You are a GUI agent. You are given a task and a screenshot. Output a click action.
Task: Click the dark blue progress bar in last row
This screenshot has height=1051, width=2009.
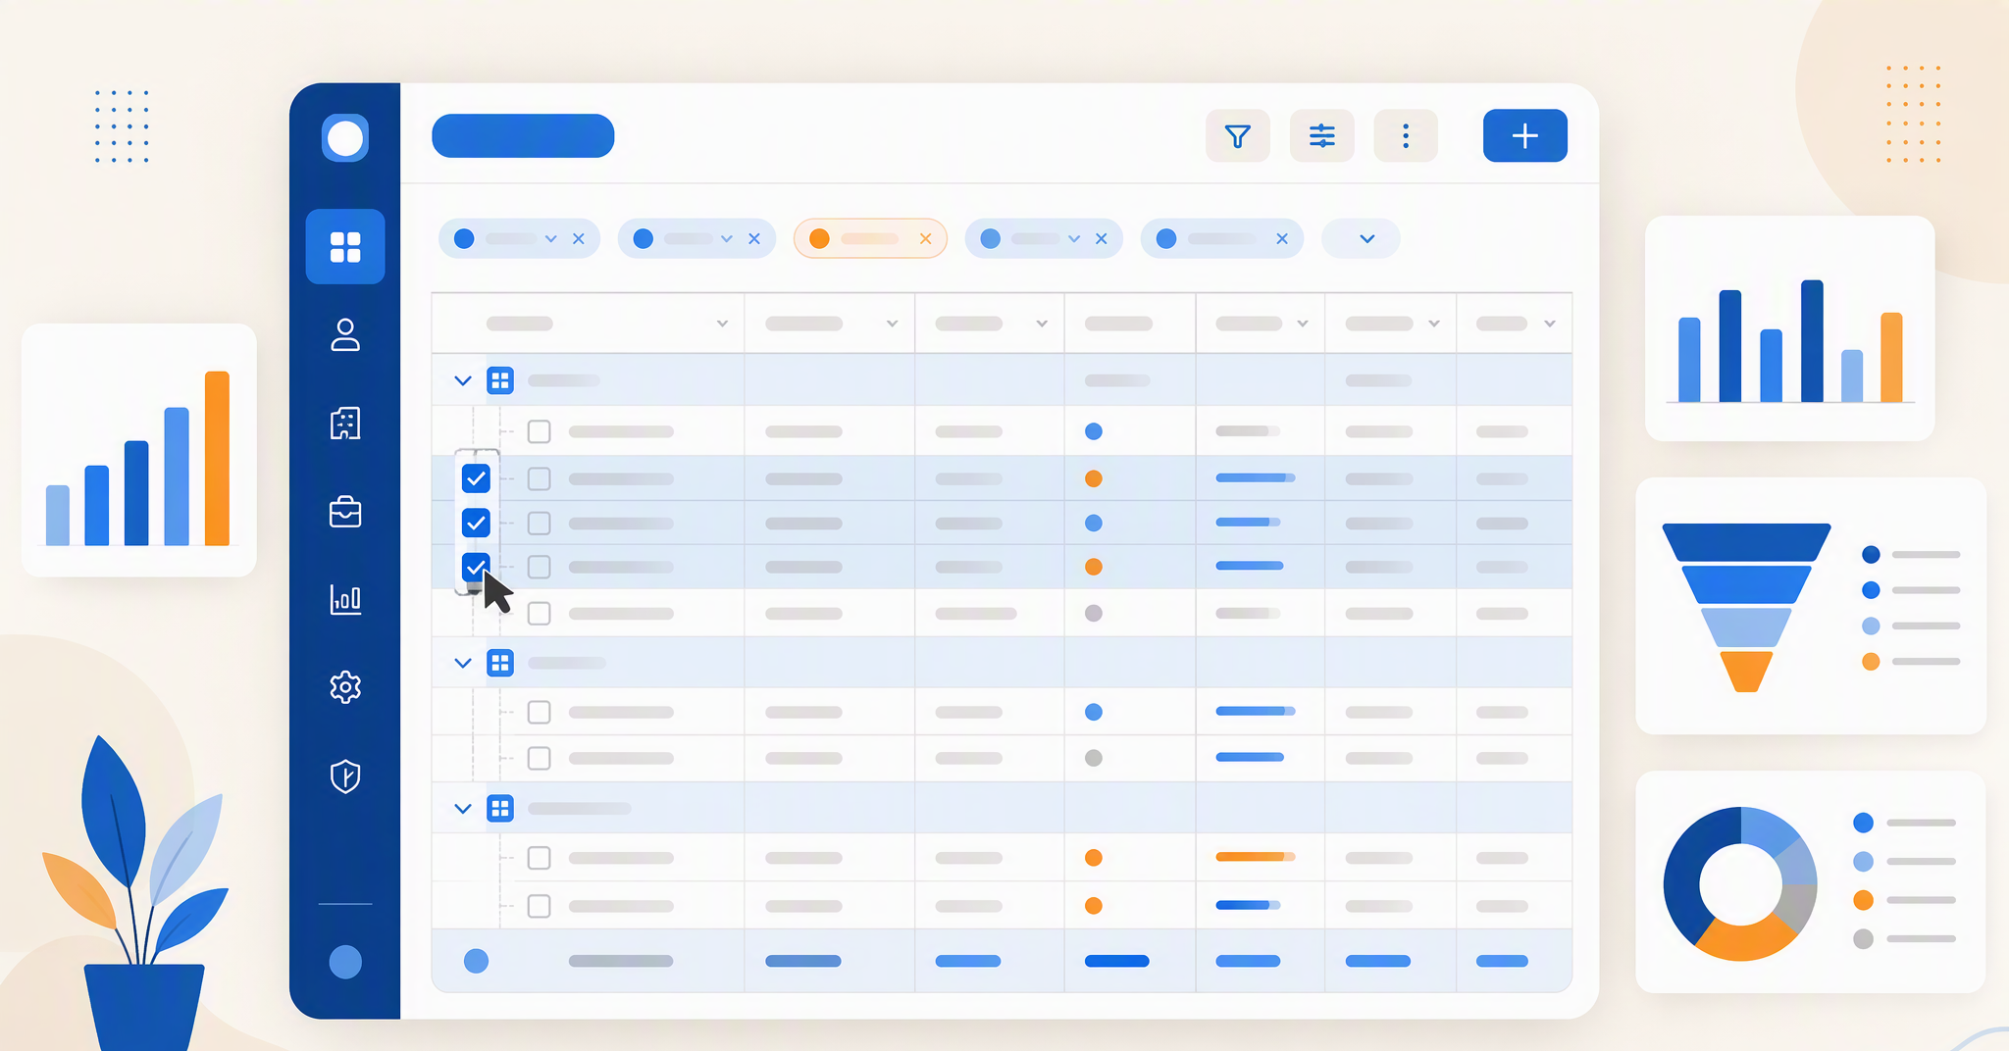(1248, 905)
